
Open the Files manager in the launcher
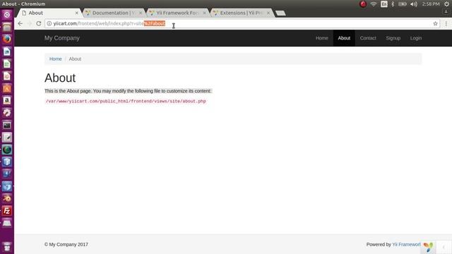click(7, 27)
